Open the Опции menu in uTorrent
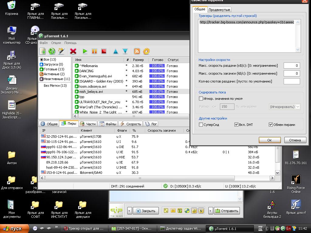Screen dimensions: 311x233 (x=56, y=43)
